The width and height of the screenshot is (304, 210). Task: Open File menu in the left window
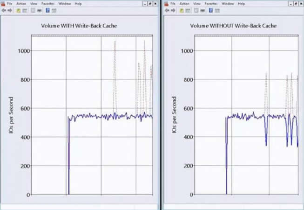[x=10, y=3]
